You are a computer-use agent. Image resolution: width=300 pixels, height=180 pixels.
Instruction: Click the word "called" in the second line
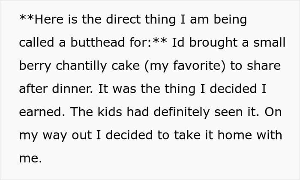click(x=36, y=42)
